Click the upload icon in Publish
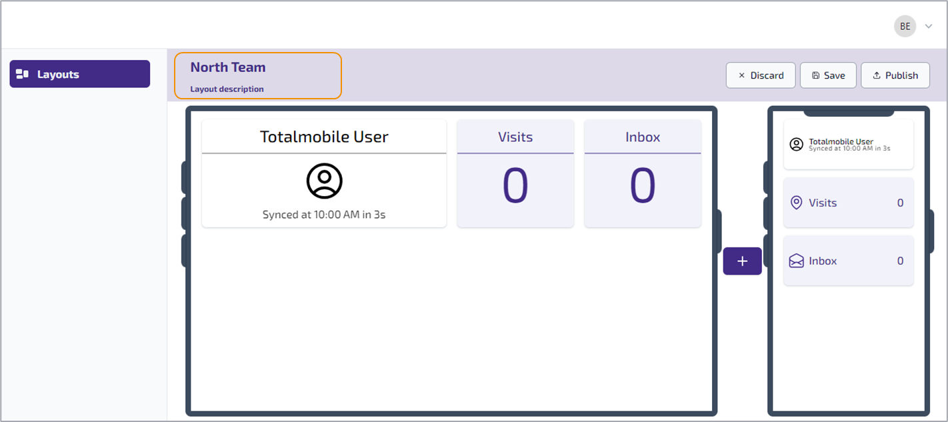Screen dimensions: 948x422 876,75
